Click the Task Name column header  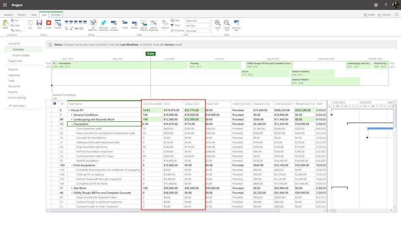(104, 104)
